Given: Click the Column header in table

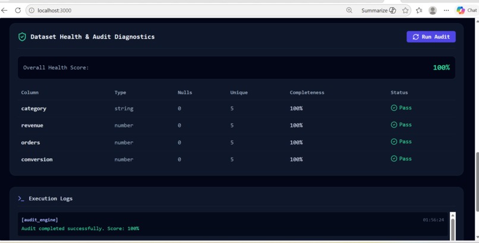Looking at the screenshot, I should tap(30, 92).
